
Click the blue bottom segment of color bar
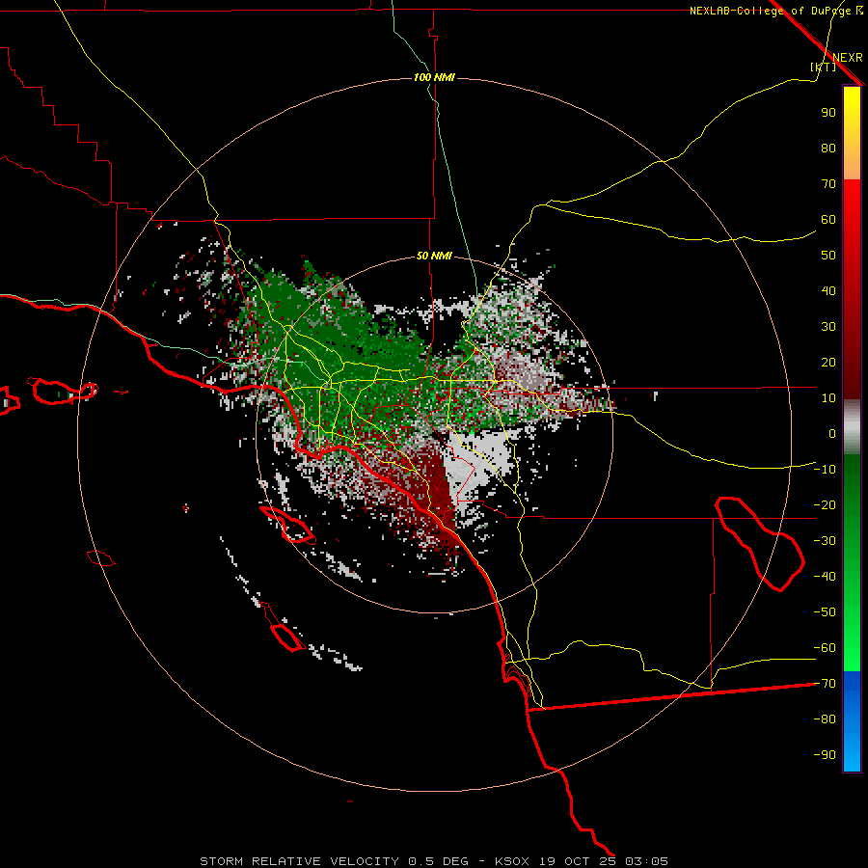[852, 721]
